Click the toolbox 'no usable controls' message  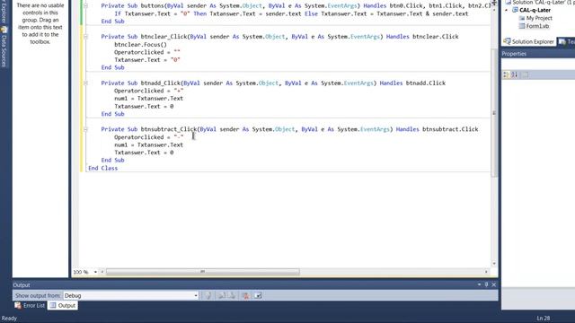coord(40,24)
